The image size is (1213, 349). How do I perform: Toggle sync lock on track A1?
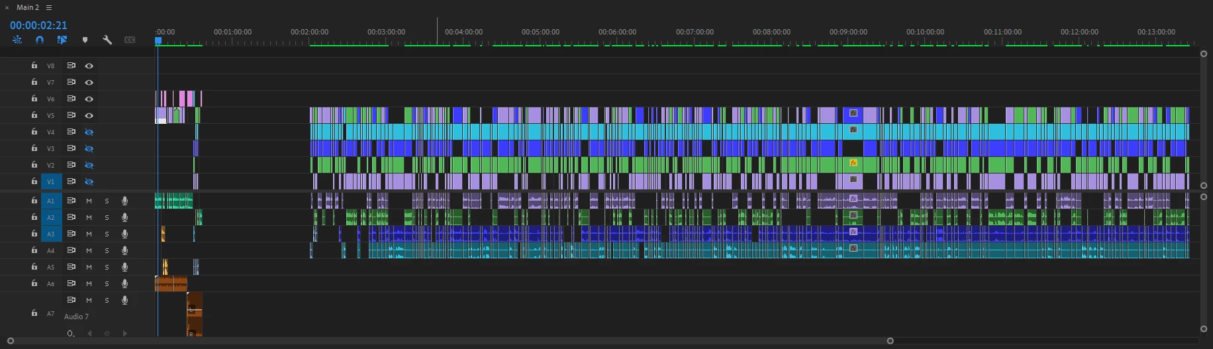(71, 200)
